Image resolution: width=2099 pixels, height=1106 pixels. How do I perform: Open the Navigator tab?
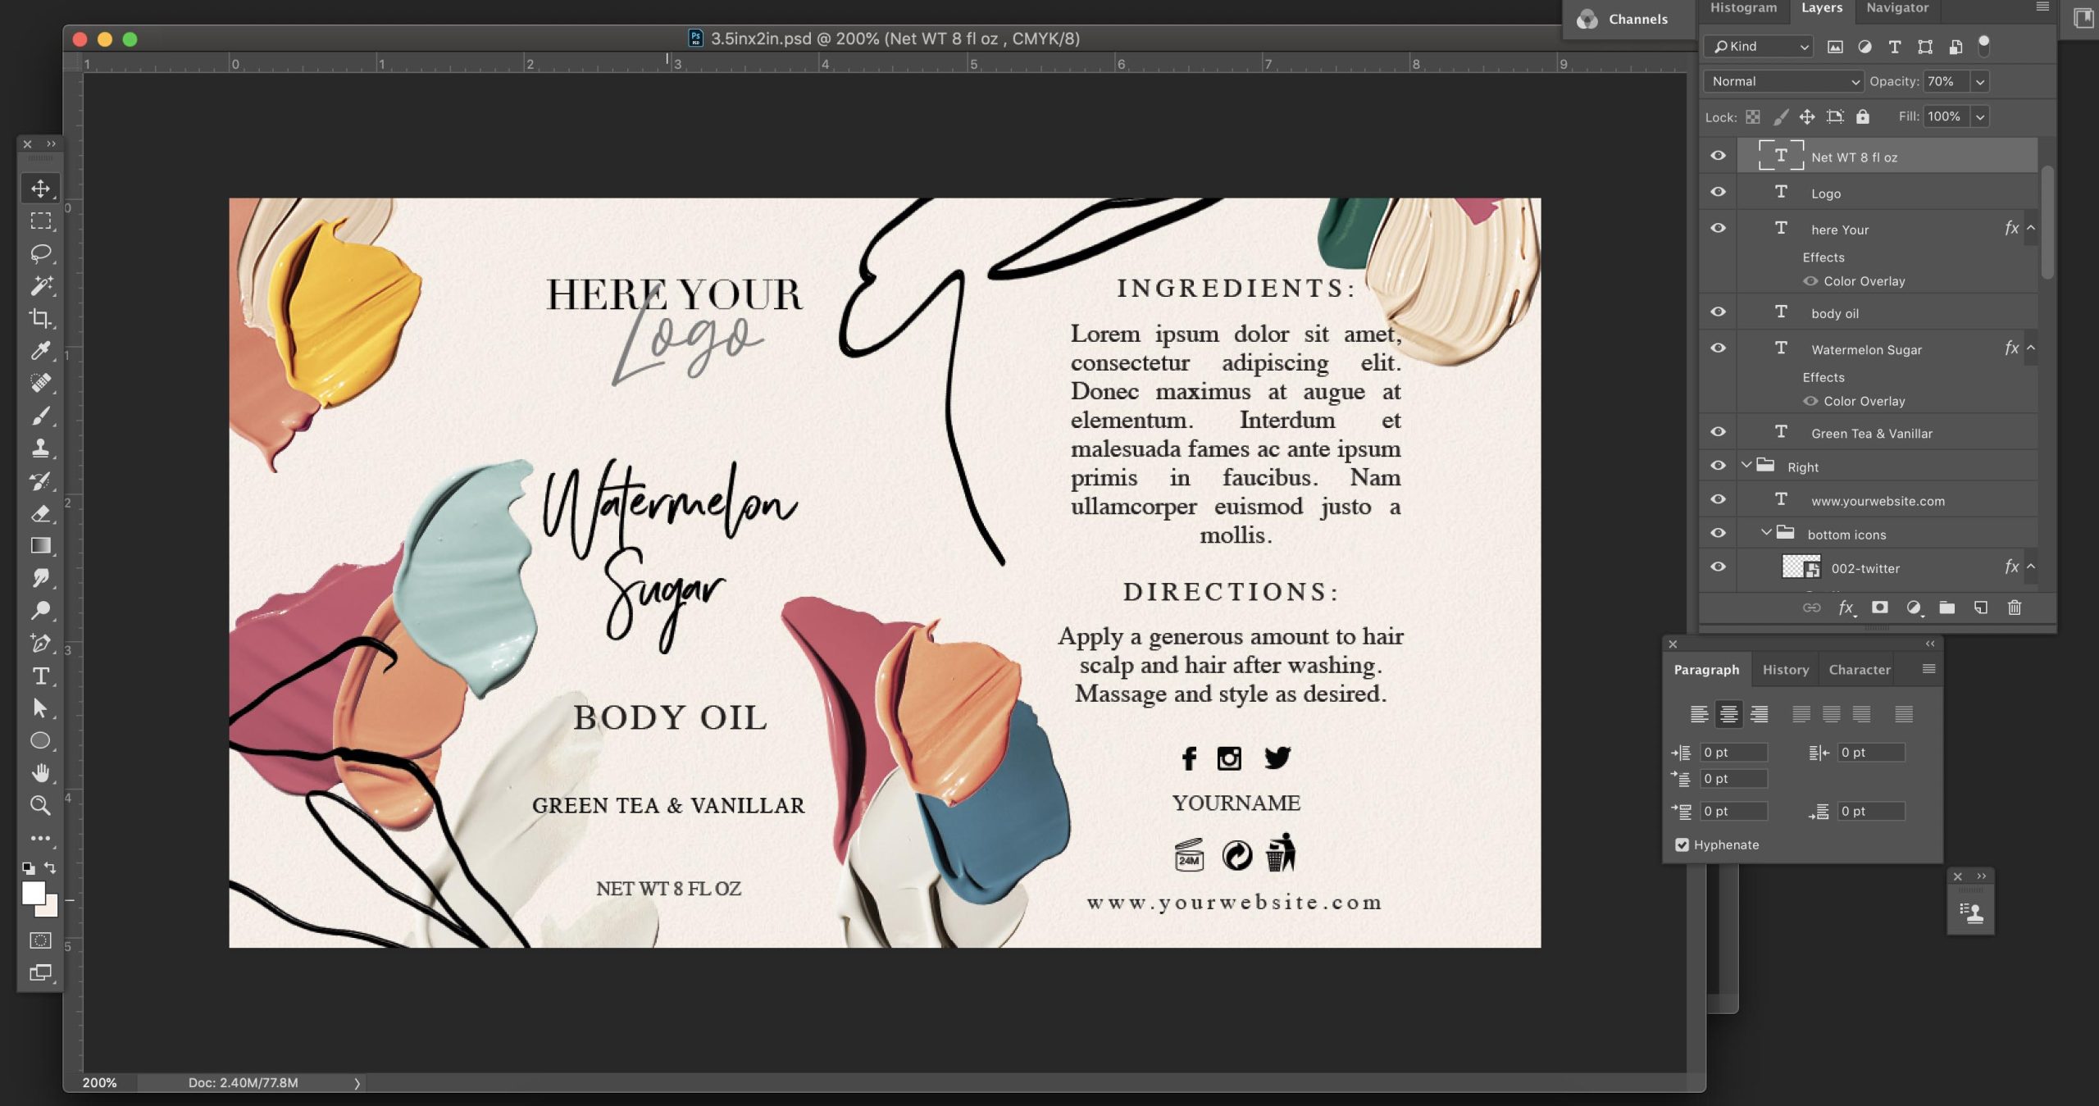1896,8
